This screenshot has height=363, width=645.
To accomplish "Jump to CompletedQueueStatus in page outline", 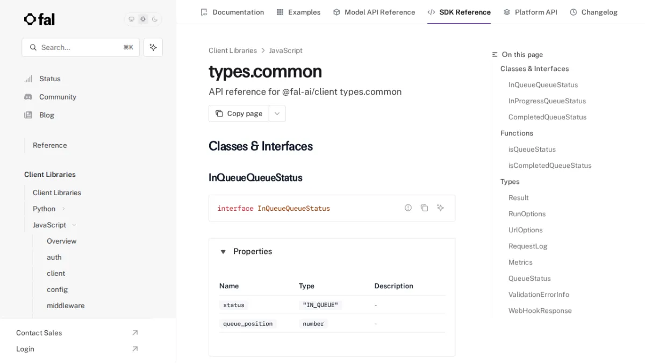I will [x=548, y=117].
